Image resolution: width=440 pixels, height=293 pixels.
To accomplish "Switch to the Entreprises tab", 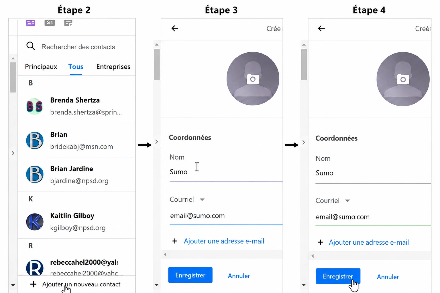I will (113, 67).
